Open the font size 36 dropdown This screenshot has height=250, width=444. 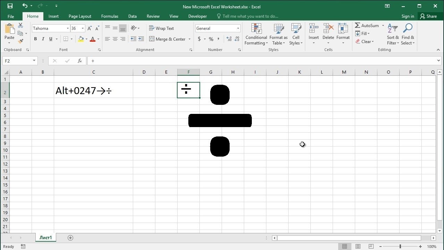tap(83, 28)
